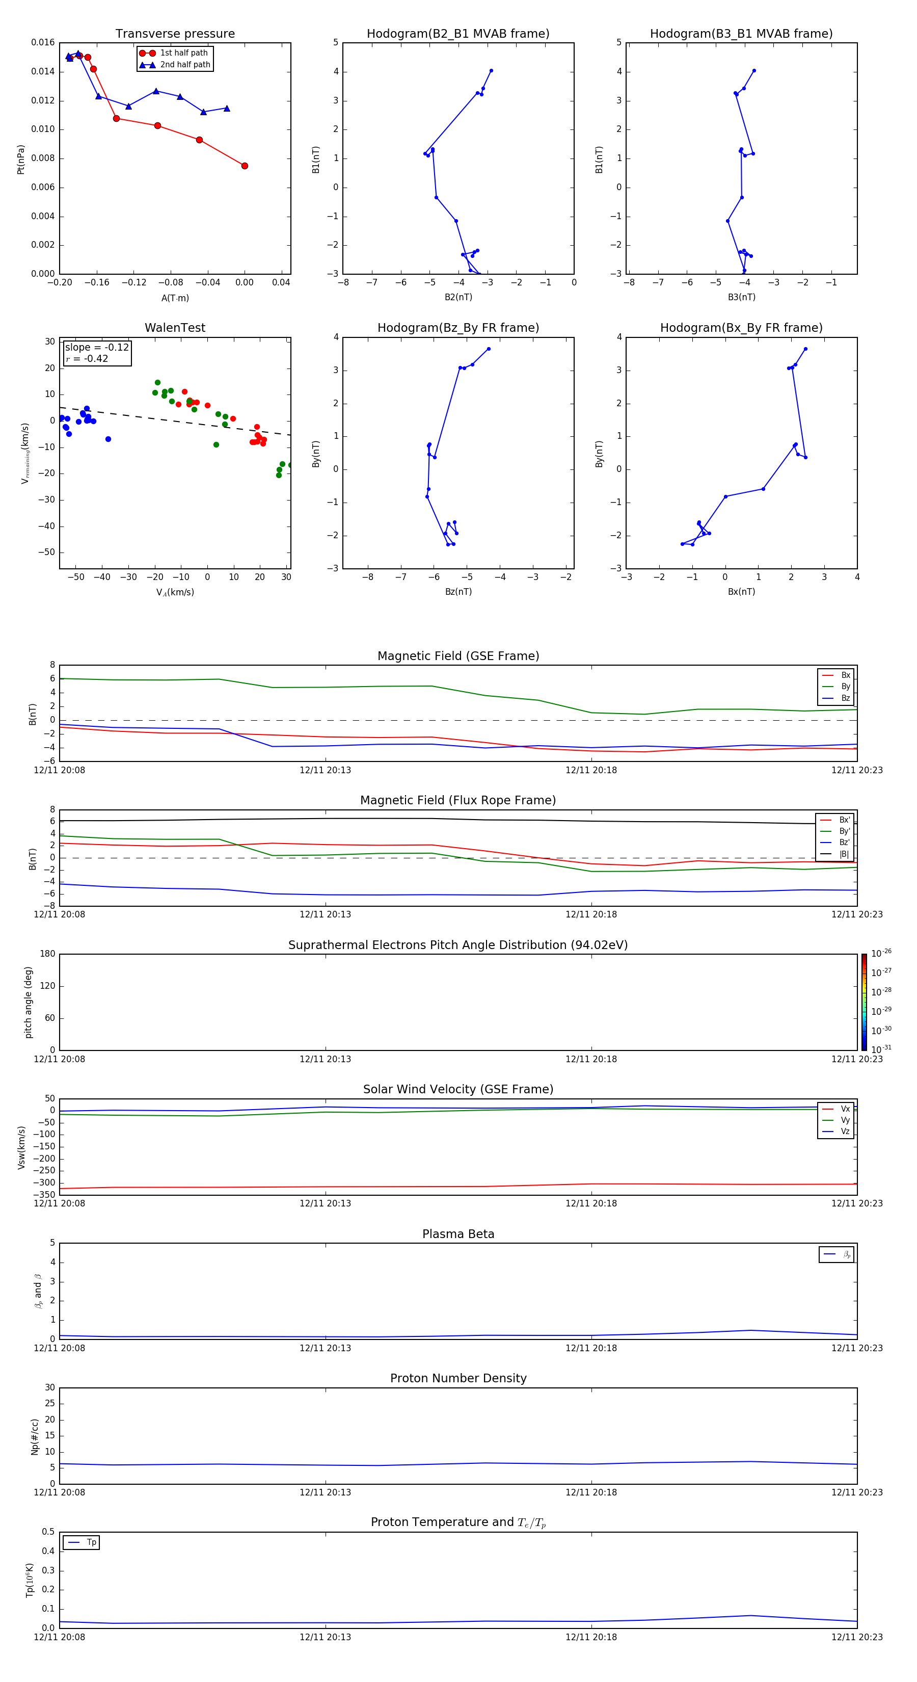Click the 'Magnetic Field (Flux Rope Frame)' title
The height and width of the screenshot is (1682, 917).
click(x=458, y=800)
